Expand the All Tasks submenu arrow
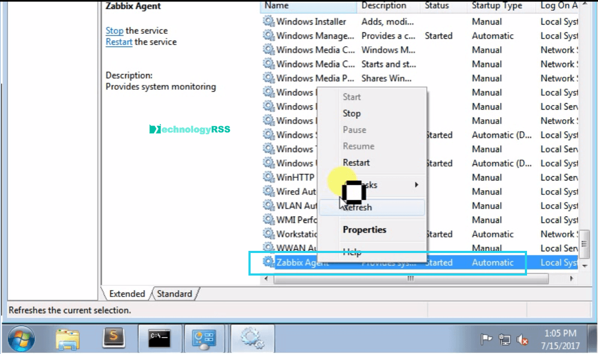Viewport: 598px width, 354px height. 416,185
